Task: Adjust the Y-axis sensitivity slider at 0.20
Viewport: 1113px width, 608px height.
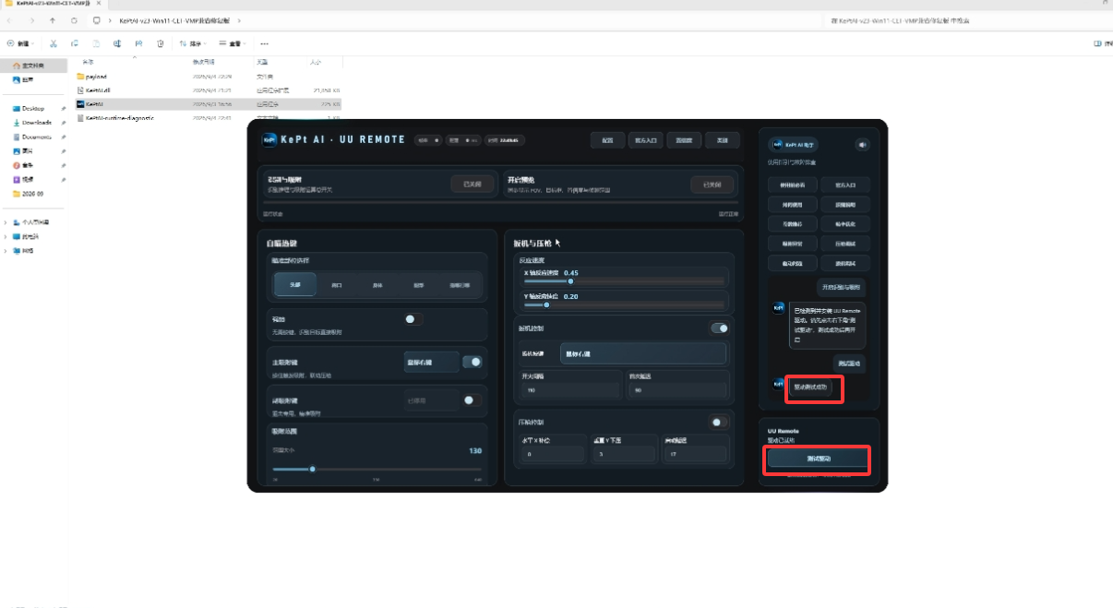Action: (x=625, y=304)
